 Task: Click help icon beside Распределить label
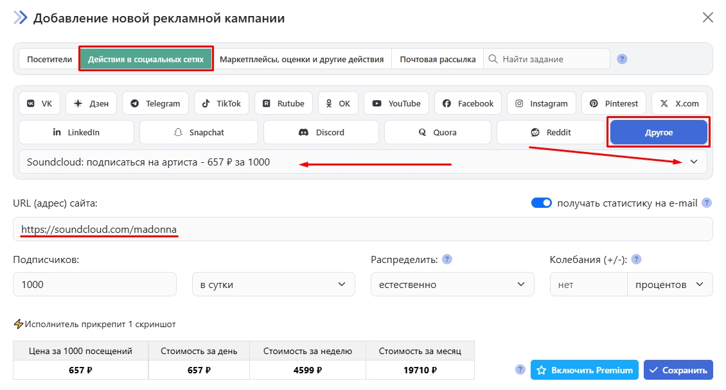[x=447, y=260]
